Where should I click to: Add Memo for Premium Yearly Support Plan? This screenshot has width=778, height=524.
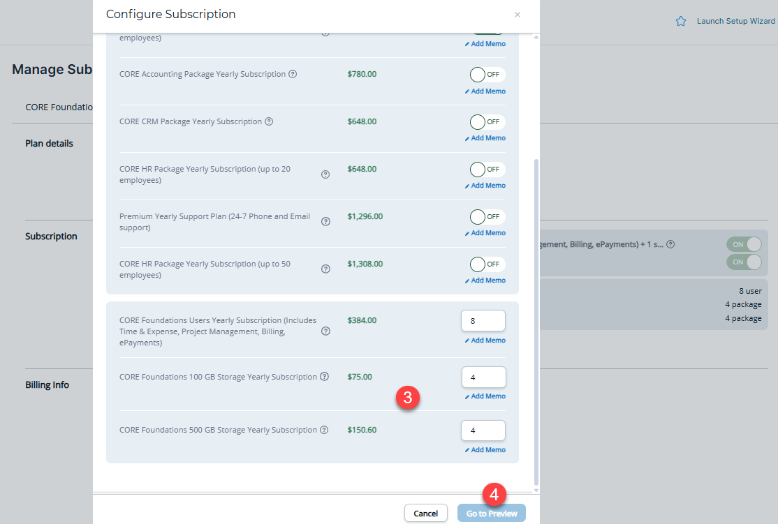(x=485, y=233)
